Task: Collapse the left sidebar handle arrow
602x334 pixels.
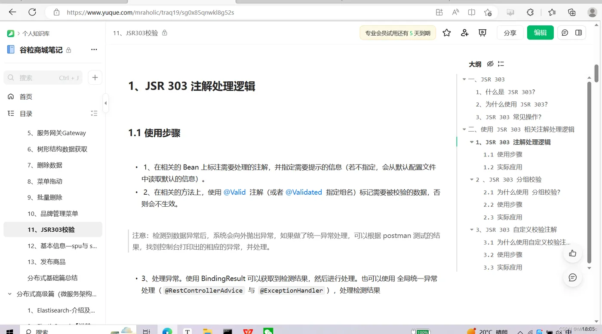Action: coord(105,103)
